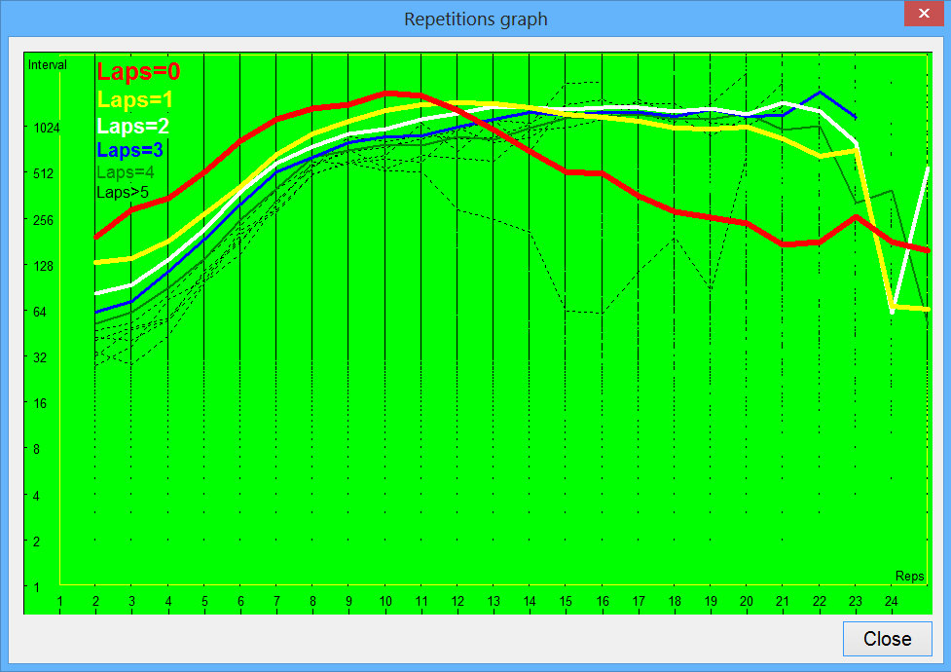Click the white Laps=2 legend label

(133, 127)
